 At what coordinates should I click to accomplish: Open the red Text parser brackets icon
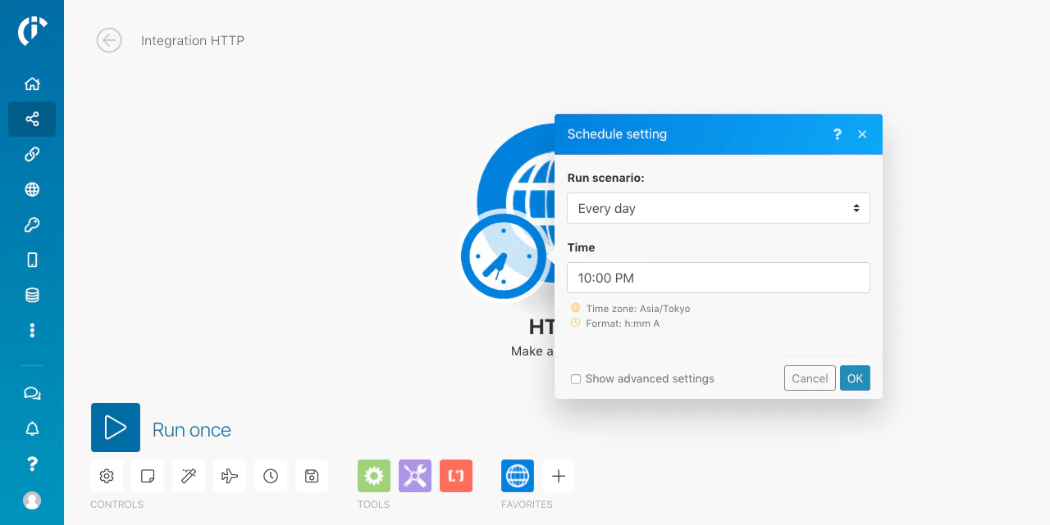pos(456,476)
